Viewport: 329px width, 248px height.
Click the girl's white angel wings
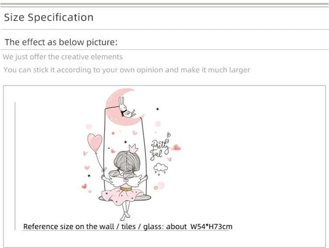click(x=125, y=180)
